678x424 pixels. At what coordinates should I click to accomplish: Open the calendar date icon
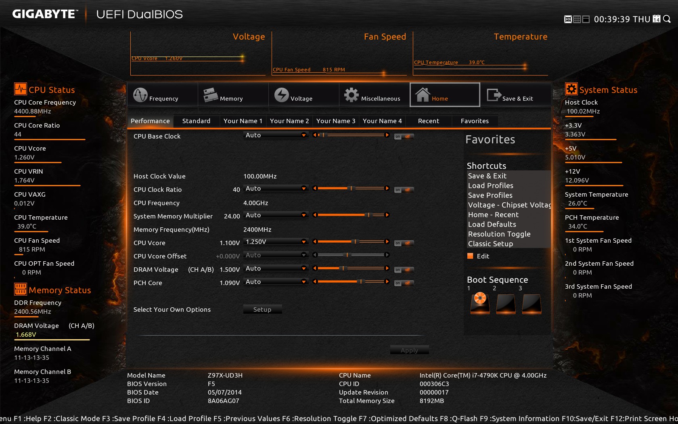tap(657, 19)
